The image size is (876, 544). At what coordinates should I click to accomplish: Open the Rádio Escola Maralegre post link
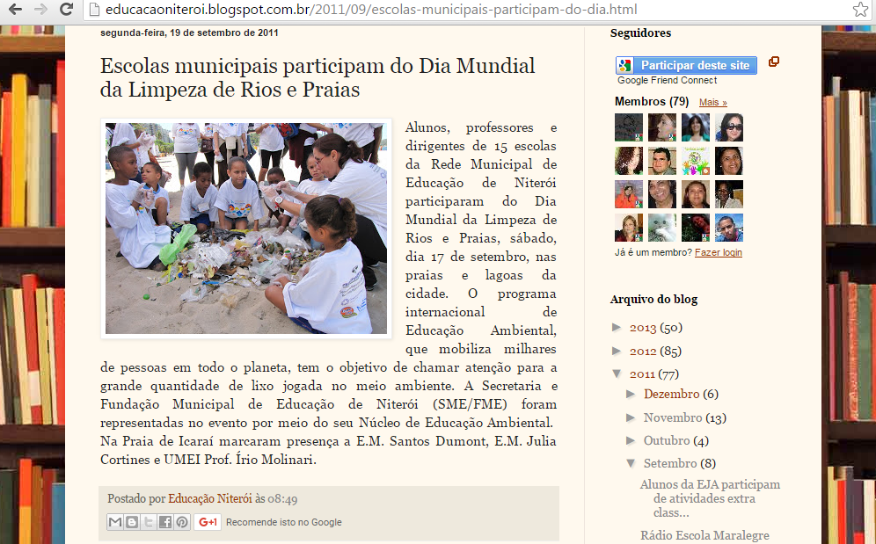(704, 535)
